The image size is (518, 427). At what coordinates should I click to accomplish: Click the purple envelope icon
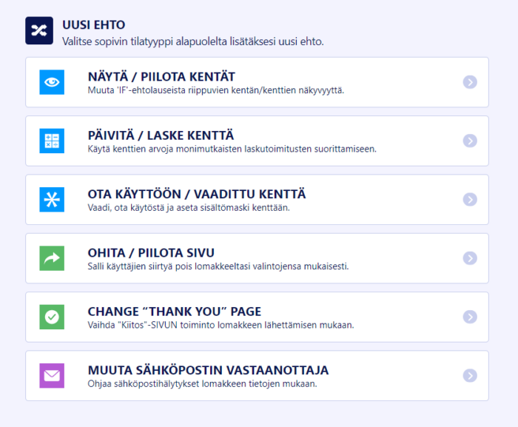52,375
